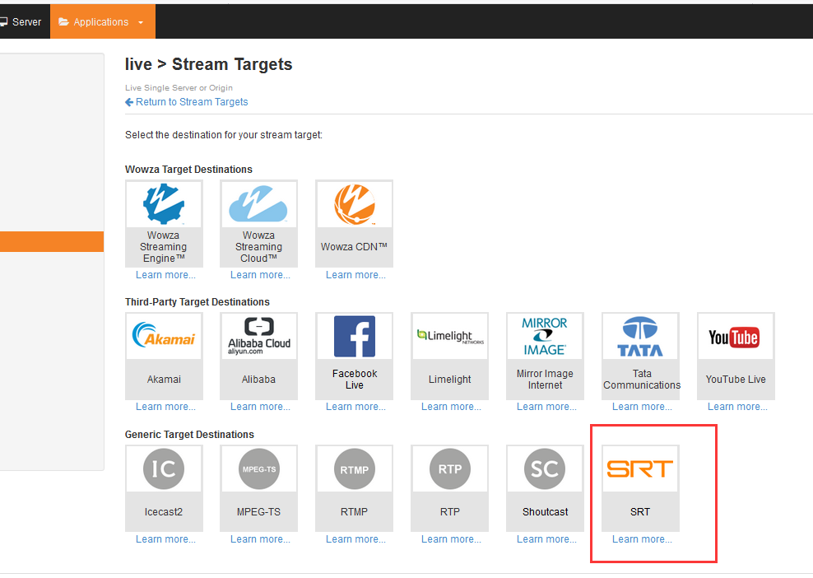This screenshot has width=813, height=578.
Task: Pick the Wowza CDN destination icon
Action: pyautogui.click(x=354, y=204)
